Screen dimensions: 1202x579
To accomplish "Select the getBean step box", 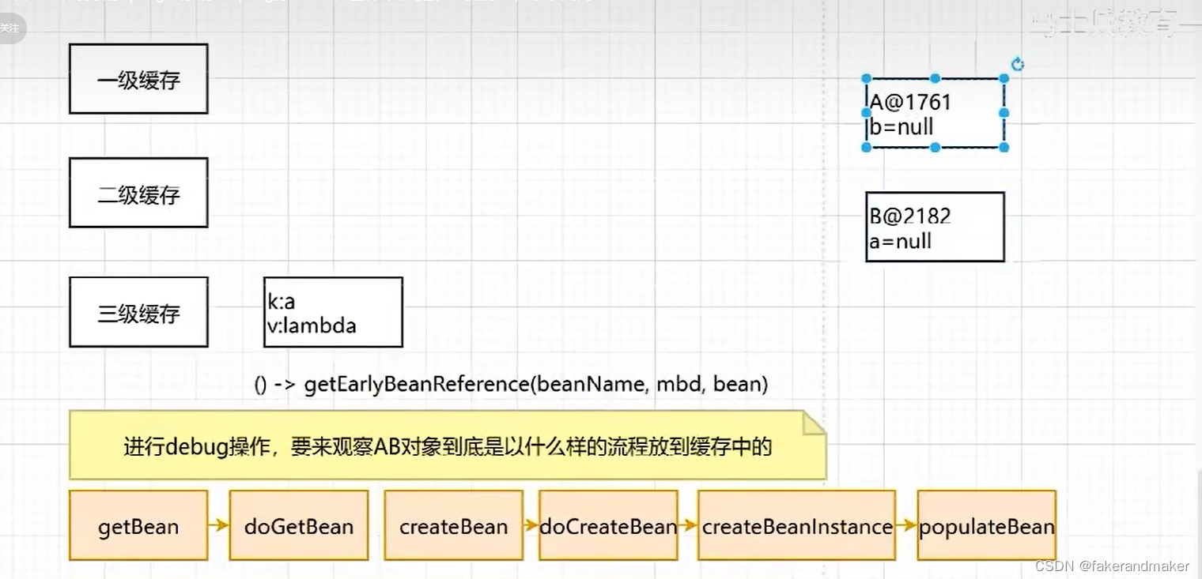I will click(138, 525).
